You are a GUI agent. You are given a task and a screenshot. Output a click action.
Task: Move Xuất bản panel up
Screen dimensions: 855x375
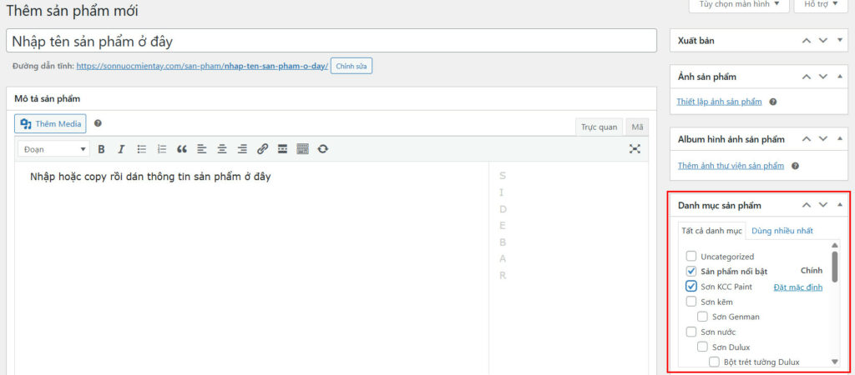(807, 40)
